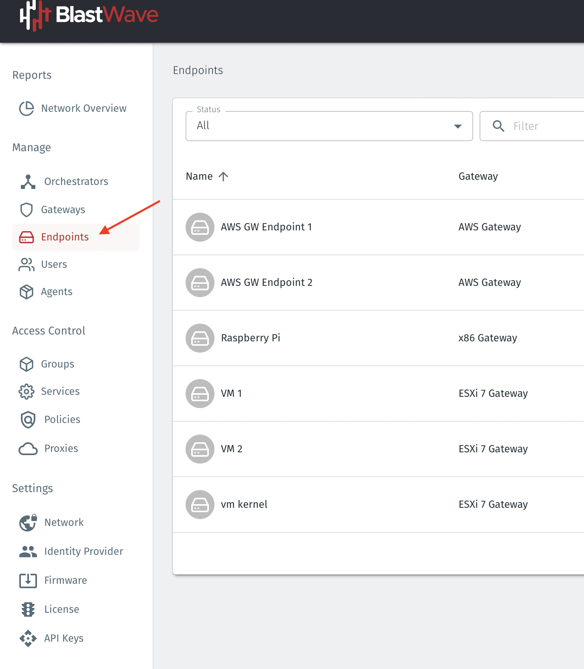Viewport: 584px width, 669px height.
Task: Select Endpoints in the sidebar
Action: pos(65,237)
